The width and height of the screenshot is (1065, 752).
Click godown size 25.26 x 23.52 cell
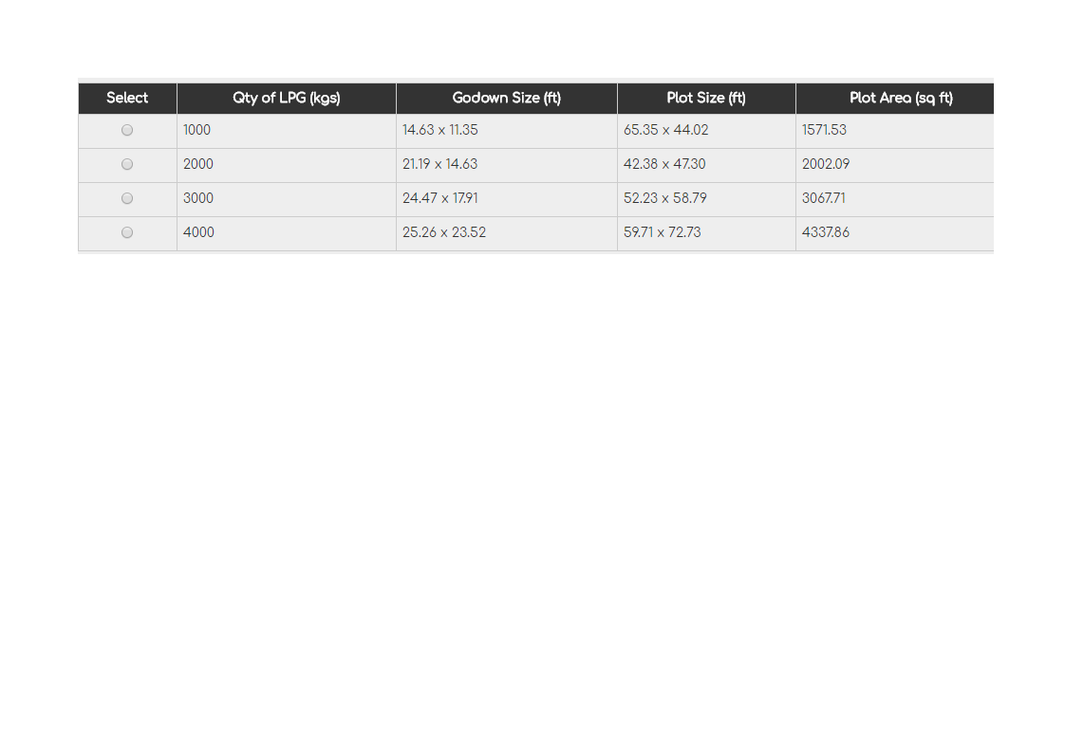pyautogui.click(x=507, y=233)
